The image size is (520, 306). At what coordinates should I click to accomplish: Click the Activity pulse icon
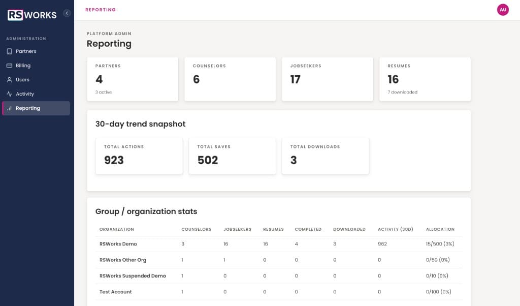pyautogui.click(x=9, y=94)
